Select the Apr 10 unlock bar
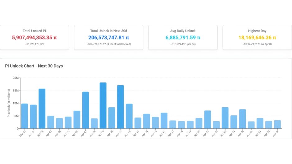 tap(112, 118)
